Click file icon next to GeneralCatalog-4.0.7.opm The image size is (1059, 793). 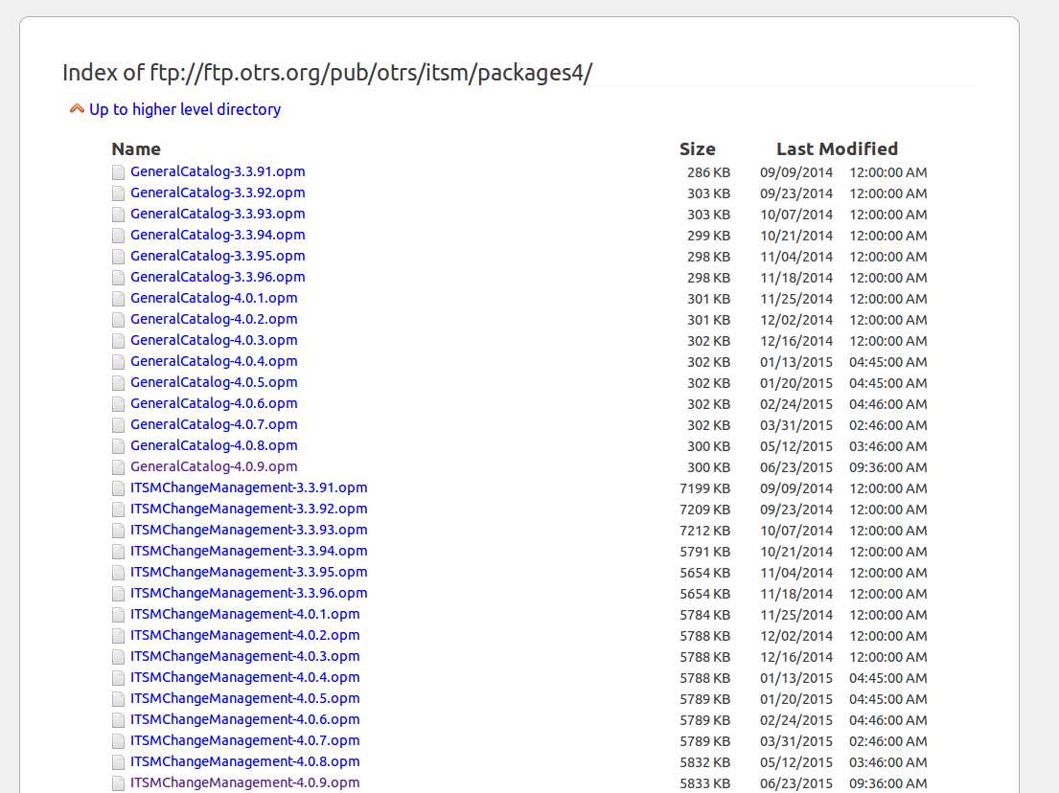pyautogui.click(x=118, y=425)
